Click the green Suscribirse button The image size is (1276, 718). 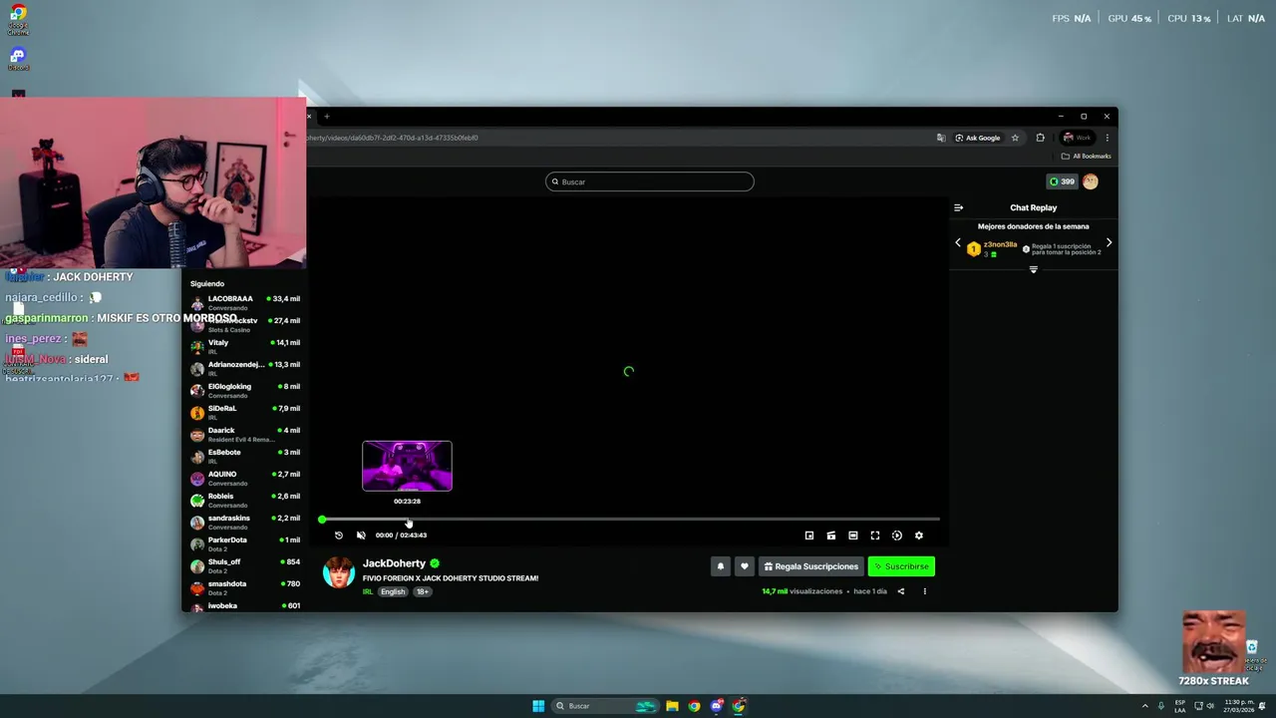901,566
